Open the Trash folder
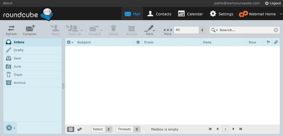This screenshot has height=136, width=283. 32,75
